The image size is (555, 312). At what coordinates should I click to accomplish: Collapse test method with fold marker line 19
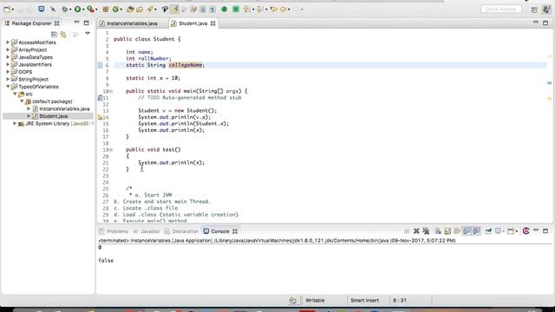click(111, 150)
